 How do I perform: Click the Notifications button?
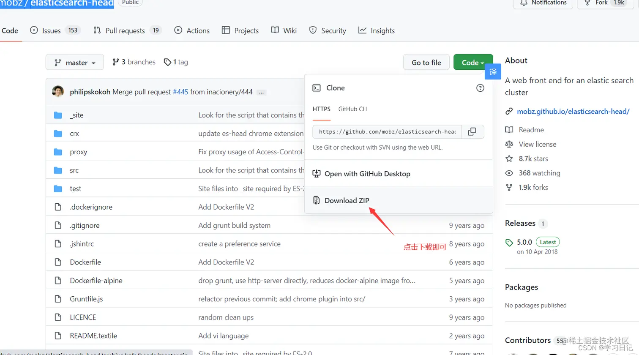543,3
